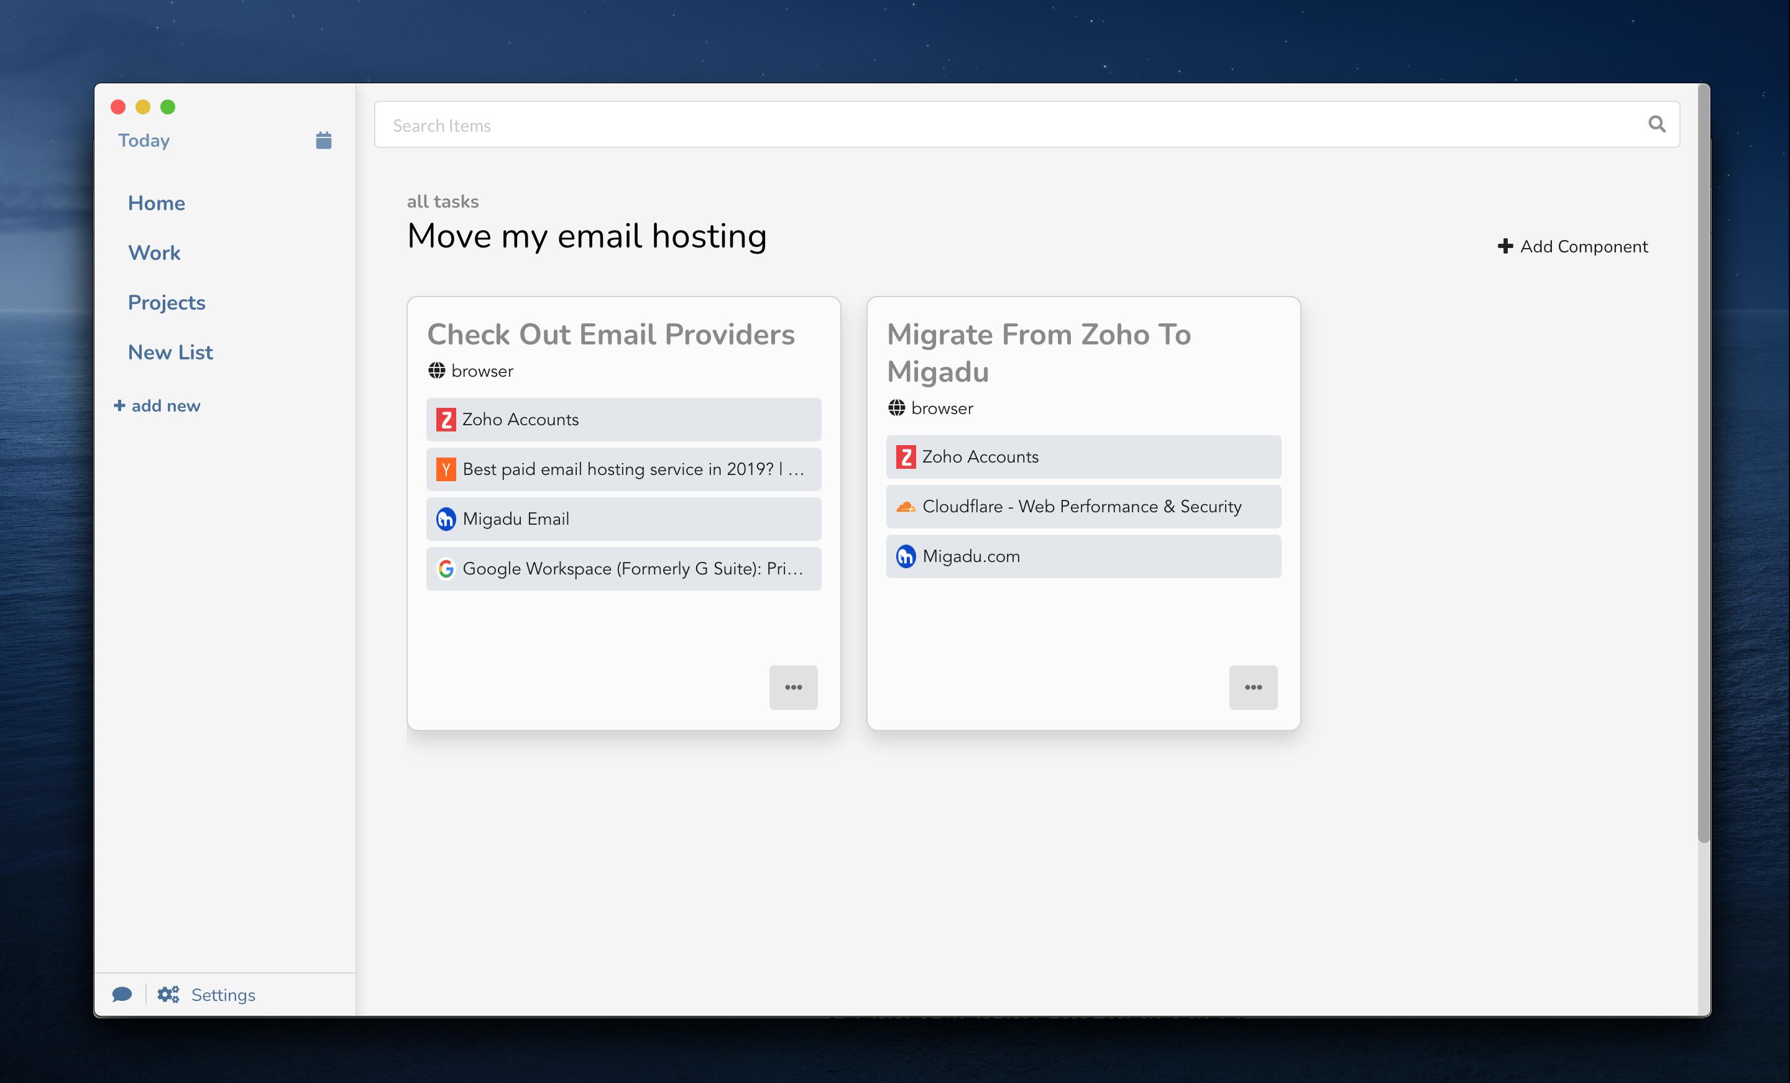
Task: Go back to all tasks
Action: point(443,201)
